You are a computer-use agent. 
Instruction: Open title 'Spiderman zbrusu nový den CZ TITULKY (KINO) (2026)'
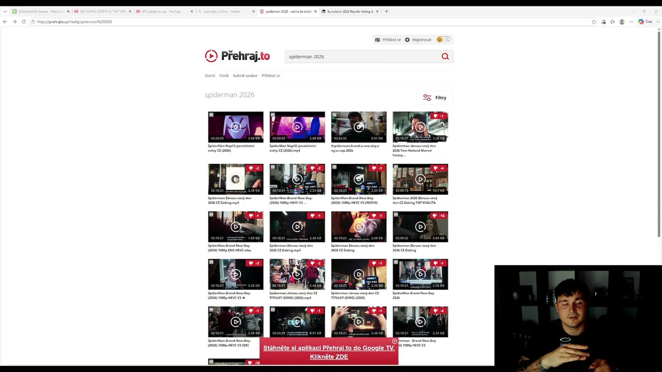click(x=355, y=296)
